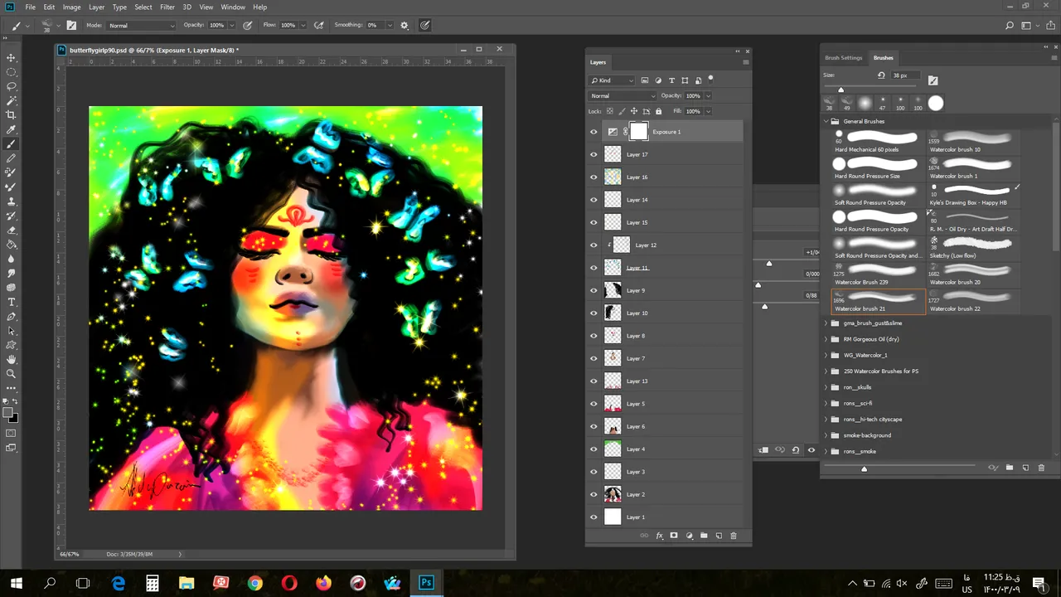This screenshot has height=597, width=1061.
Task: Open the Smoothing dropdown arrow
Action: point(389,26)
